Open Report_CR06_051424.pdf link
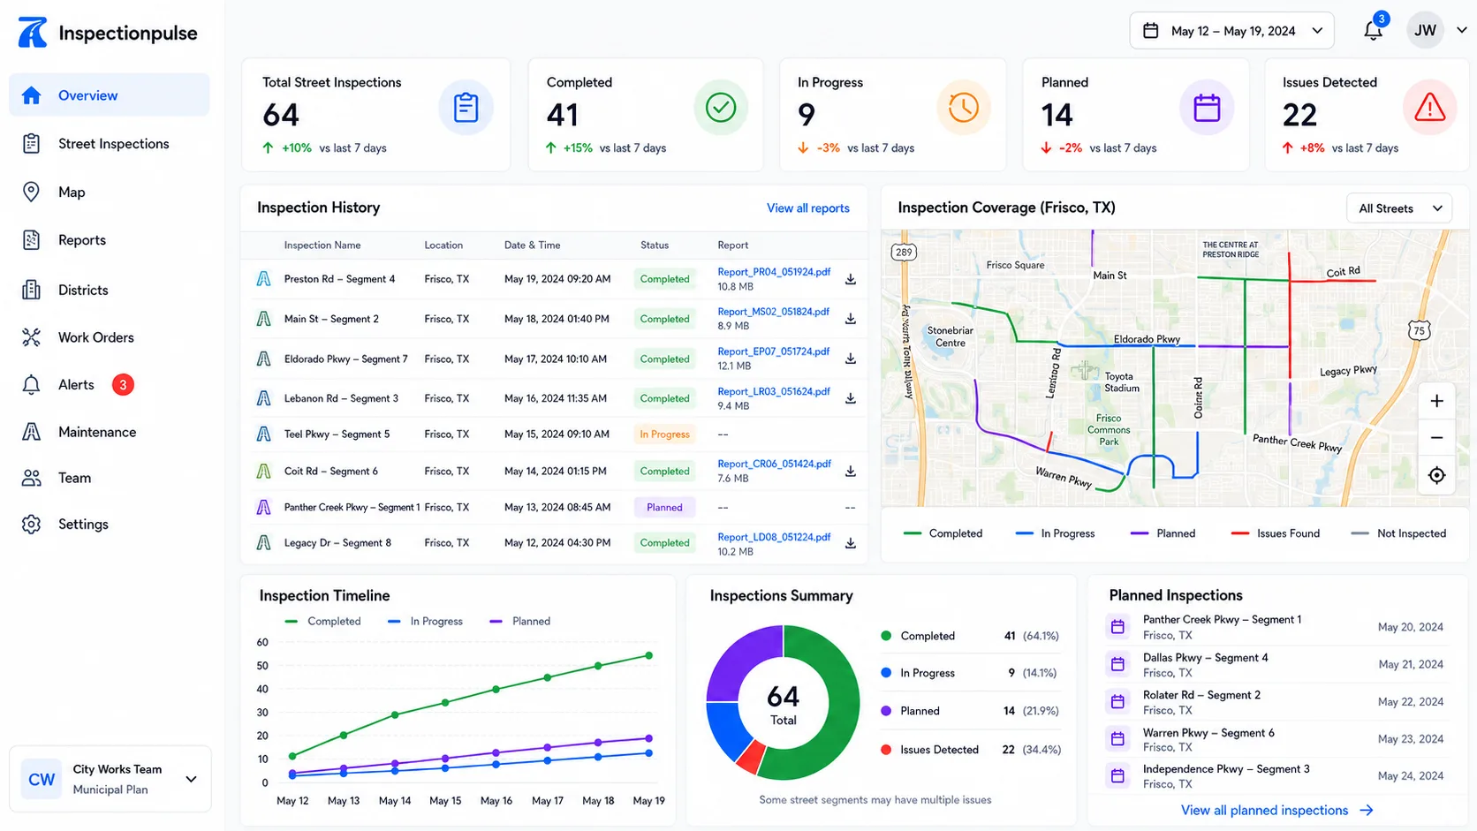 pyautogui.click(x=774, y=464)
